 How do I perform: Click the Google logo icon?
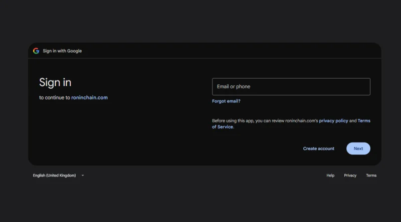[x=36, y=51]
